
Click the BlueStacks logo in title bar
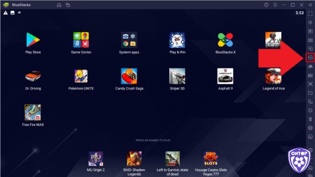[6, 5]
